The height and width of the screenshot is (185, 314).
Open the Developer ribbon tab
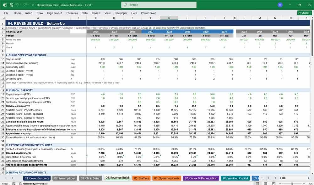pyautogui.click(x=121, y=13)
